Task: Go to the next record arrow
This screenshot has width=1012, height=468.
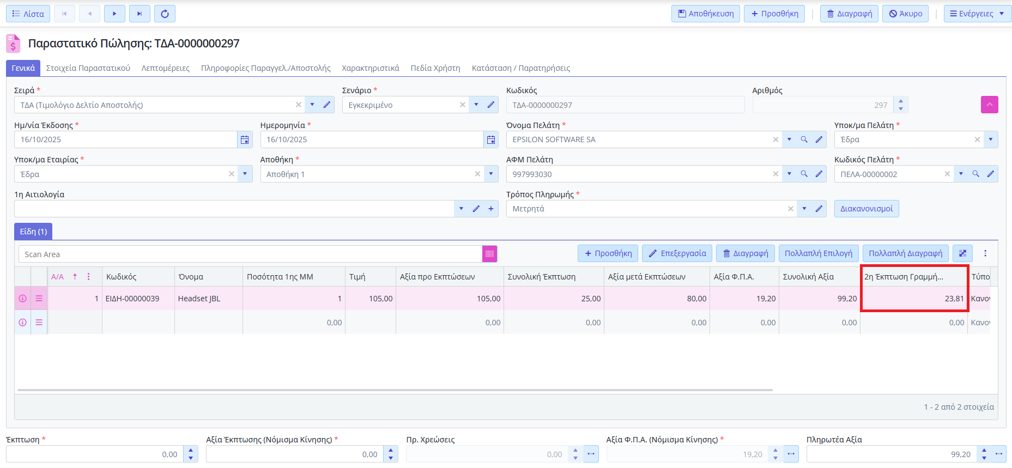Action: coord(114,14)
